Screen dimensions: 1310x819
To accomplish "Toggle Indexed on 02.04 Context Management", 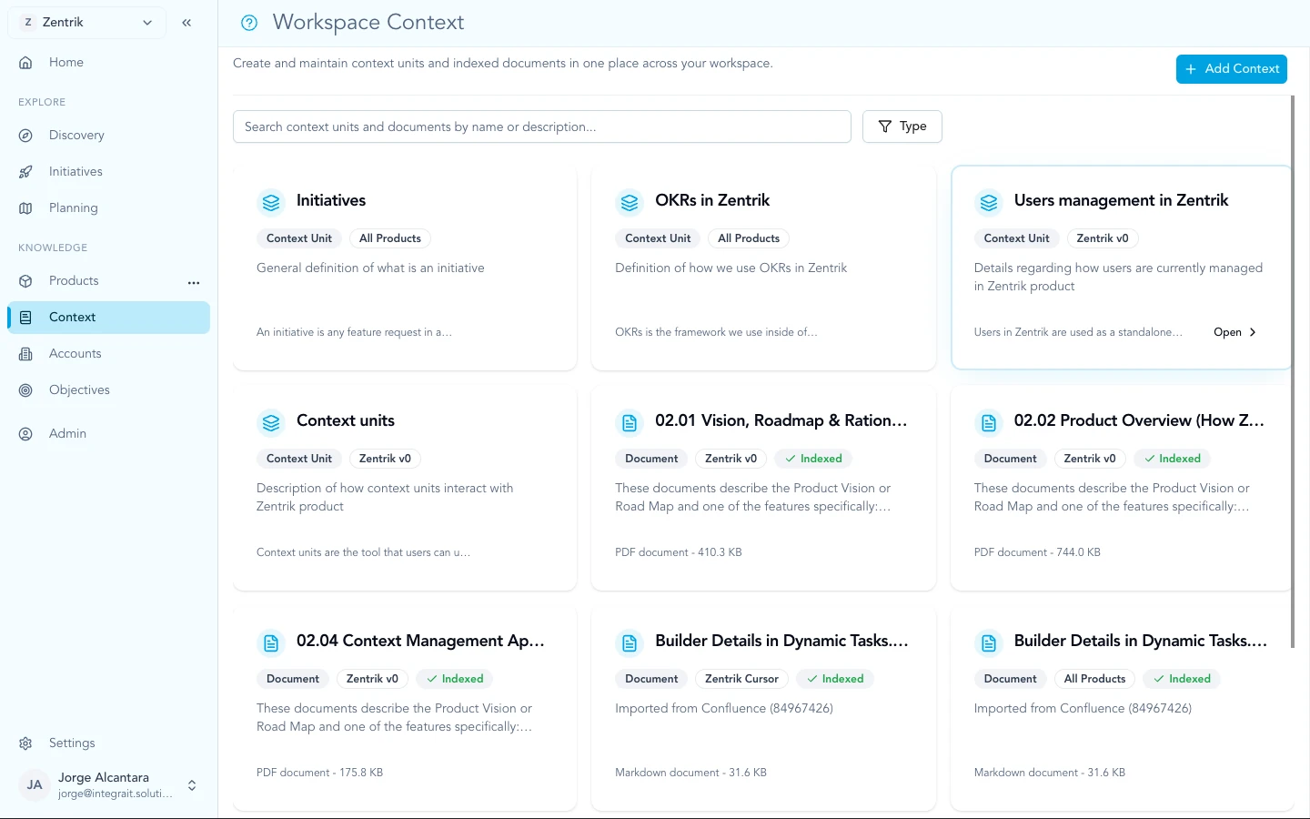I will pyautogui.click(x=454, y=678).
